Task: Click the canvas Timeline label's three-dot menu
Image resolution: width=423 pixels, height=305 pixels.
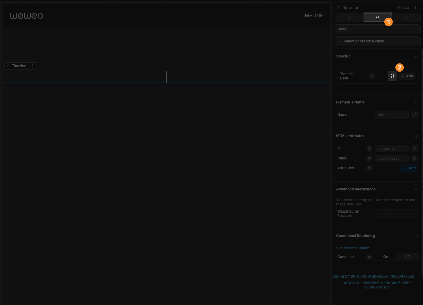Action: click(32, 66)
